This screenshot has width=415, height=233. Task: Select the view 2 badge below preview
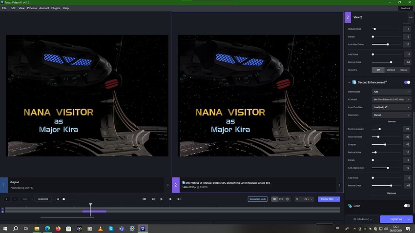coord(175,185)
